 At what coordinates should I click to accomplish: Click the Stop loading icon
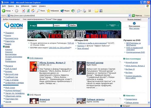click(23, 11)
